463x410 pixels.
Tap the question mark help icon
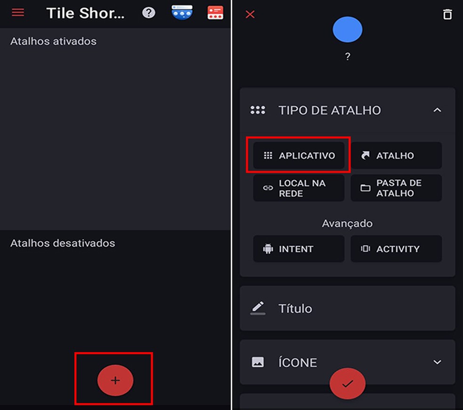tap(149, 13)
